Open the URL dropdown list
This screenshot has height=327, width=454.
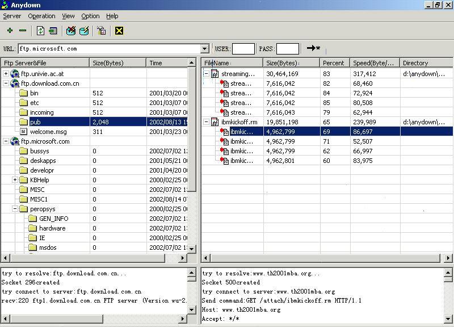(x=205, y=49)
